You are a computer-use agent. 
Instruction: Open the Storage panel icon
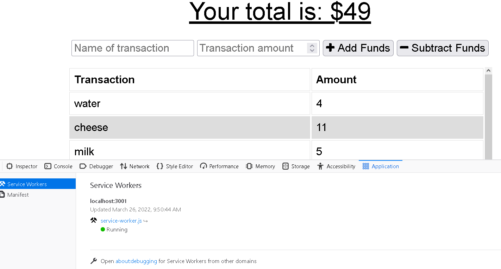(285, 166)
